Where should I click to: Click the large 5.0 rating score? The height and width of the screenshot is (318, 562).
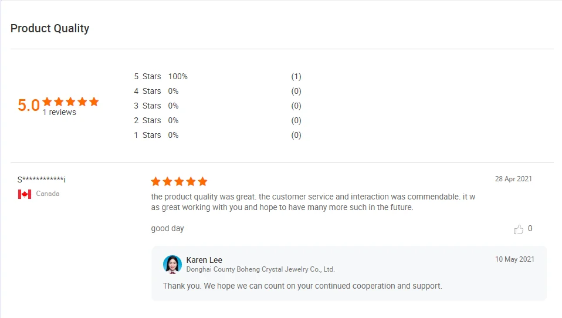click(29, 106)
